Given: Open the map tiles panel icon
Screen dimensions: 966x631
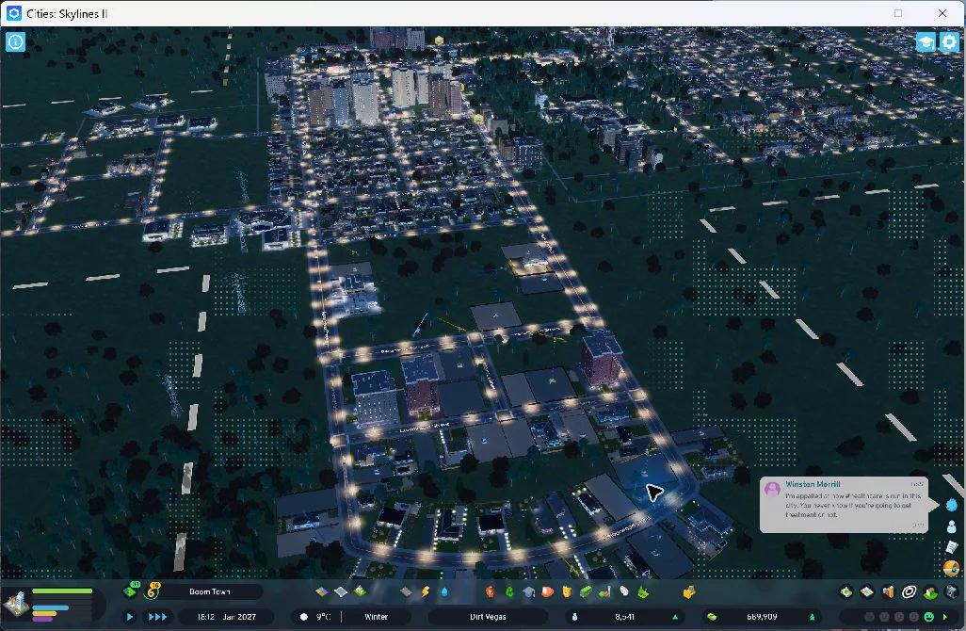Looking at the screenshot, I should pyautogui.click(x=867, y=592).
